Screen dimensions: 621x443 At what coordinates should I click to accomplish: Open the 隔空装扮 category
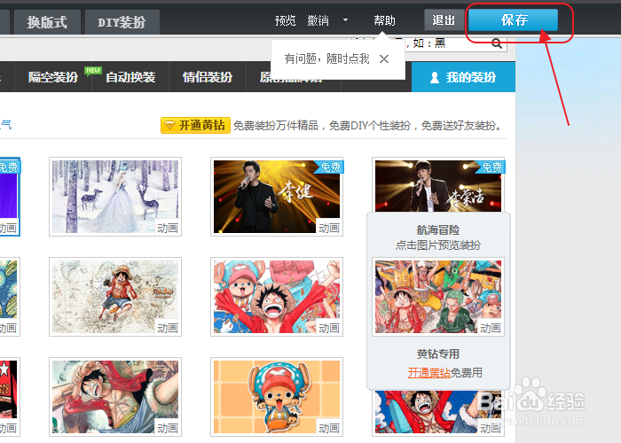(53, 77)
